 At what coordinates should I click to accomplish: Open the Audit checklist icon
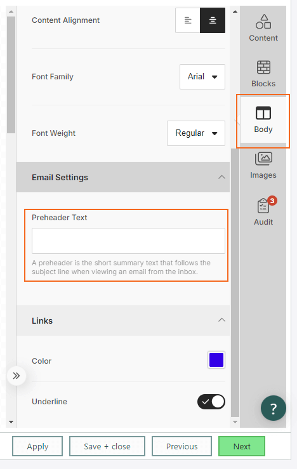263,206
